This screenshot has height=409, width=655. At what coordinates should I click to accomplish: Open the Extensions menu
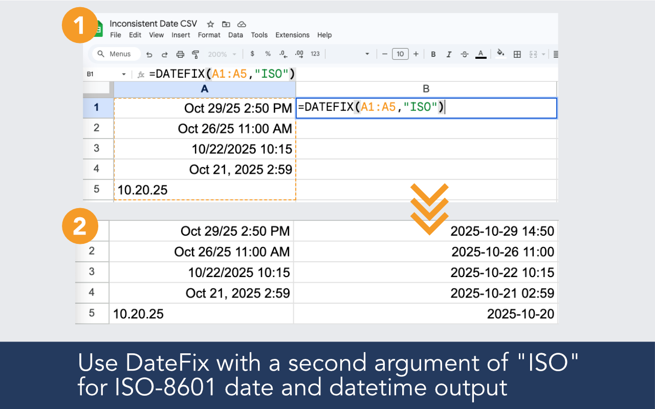[x=292, y=35]
